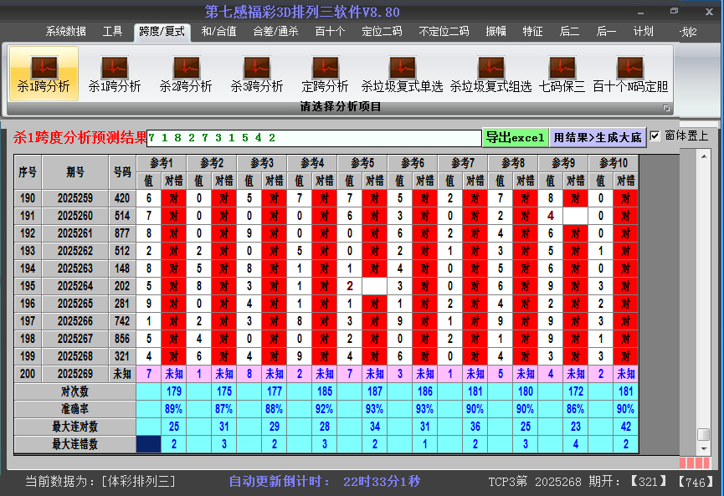Open 杀垃圾复式单选 tool
This screenshot has width=724, height=496.
403,74
